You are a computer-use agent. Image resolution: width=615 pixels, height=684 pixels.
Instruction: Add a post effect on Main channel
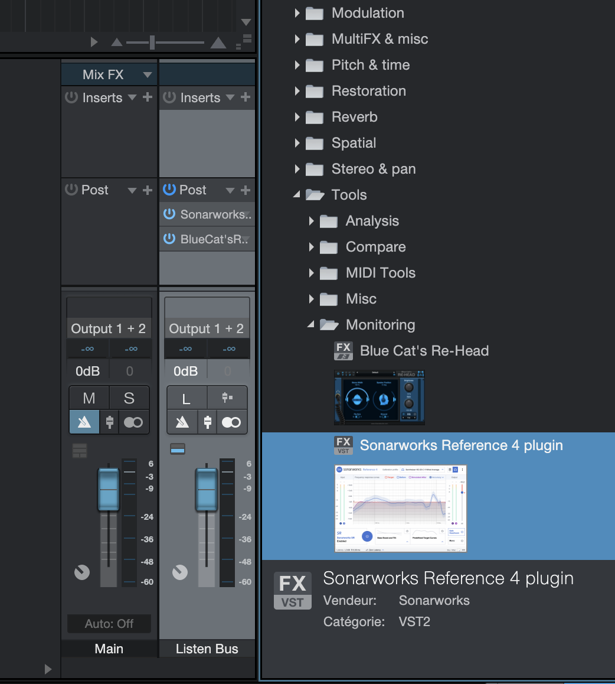[148, 190]
